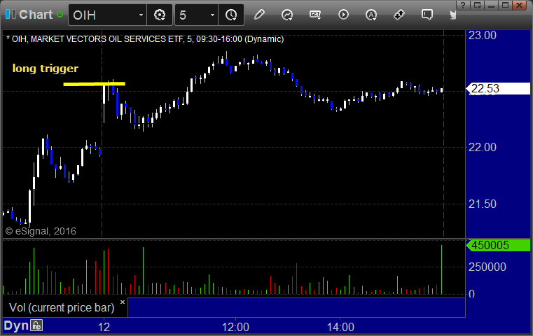Click the 12:00 time axis label
This screenshot has width=533, height=336.
[235, 327]
